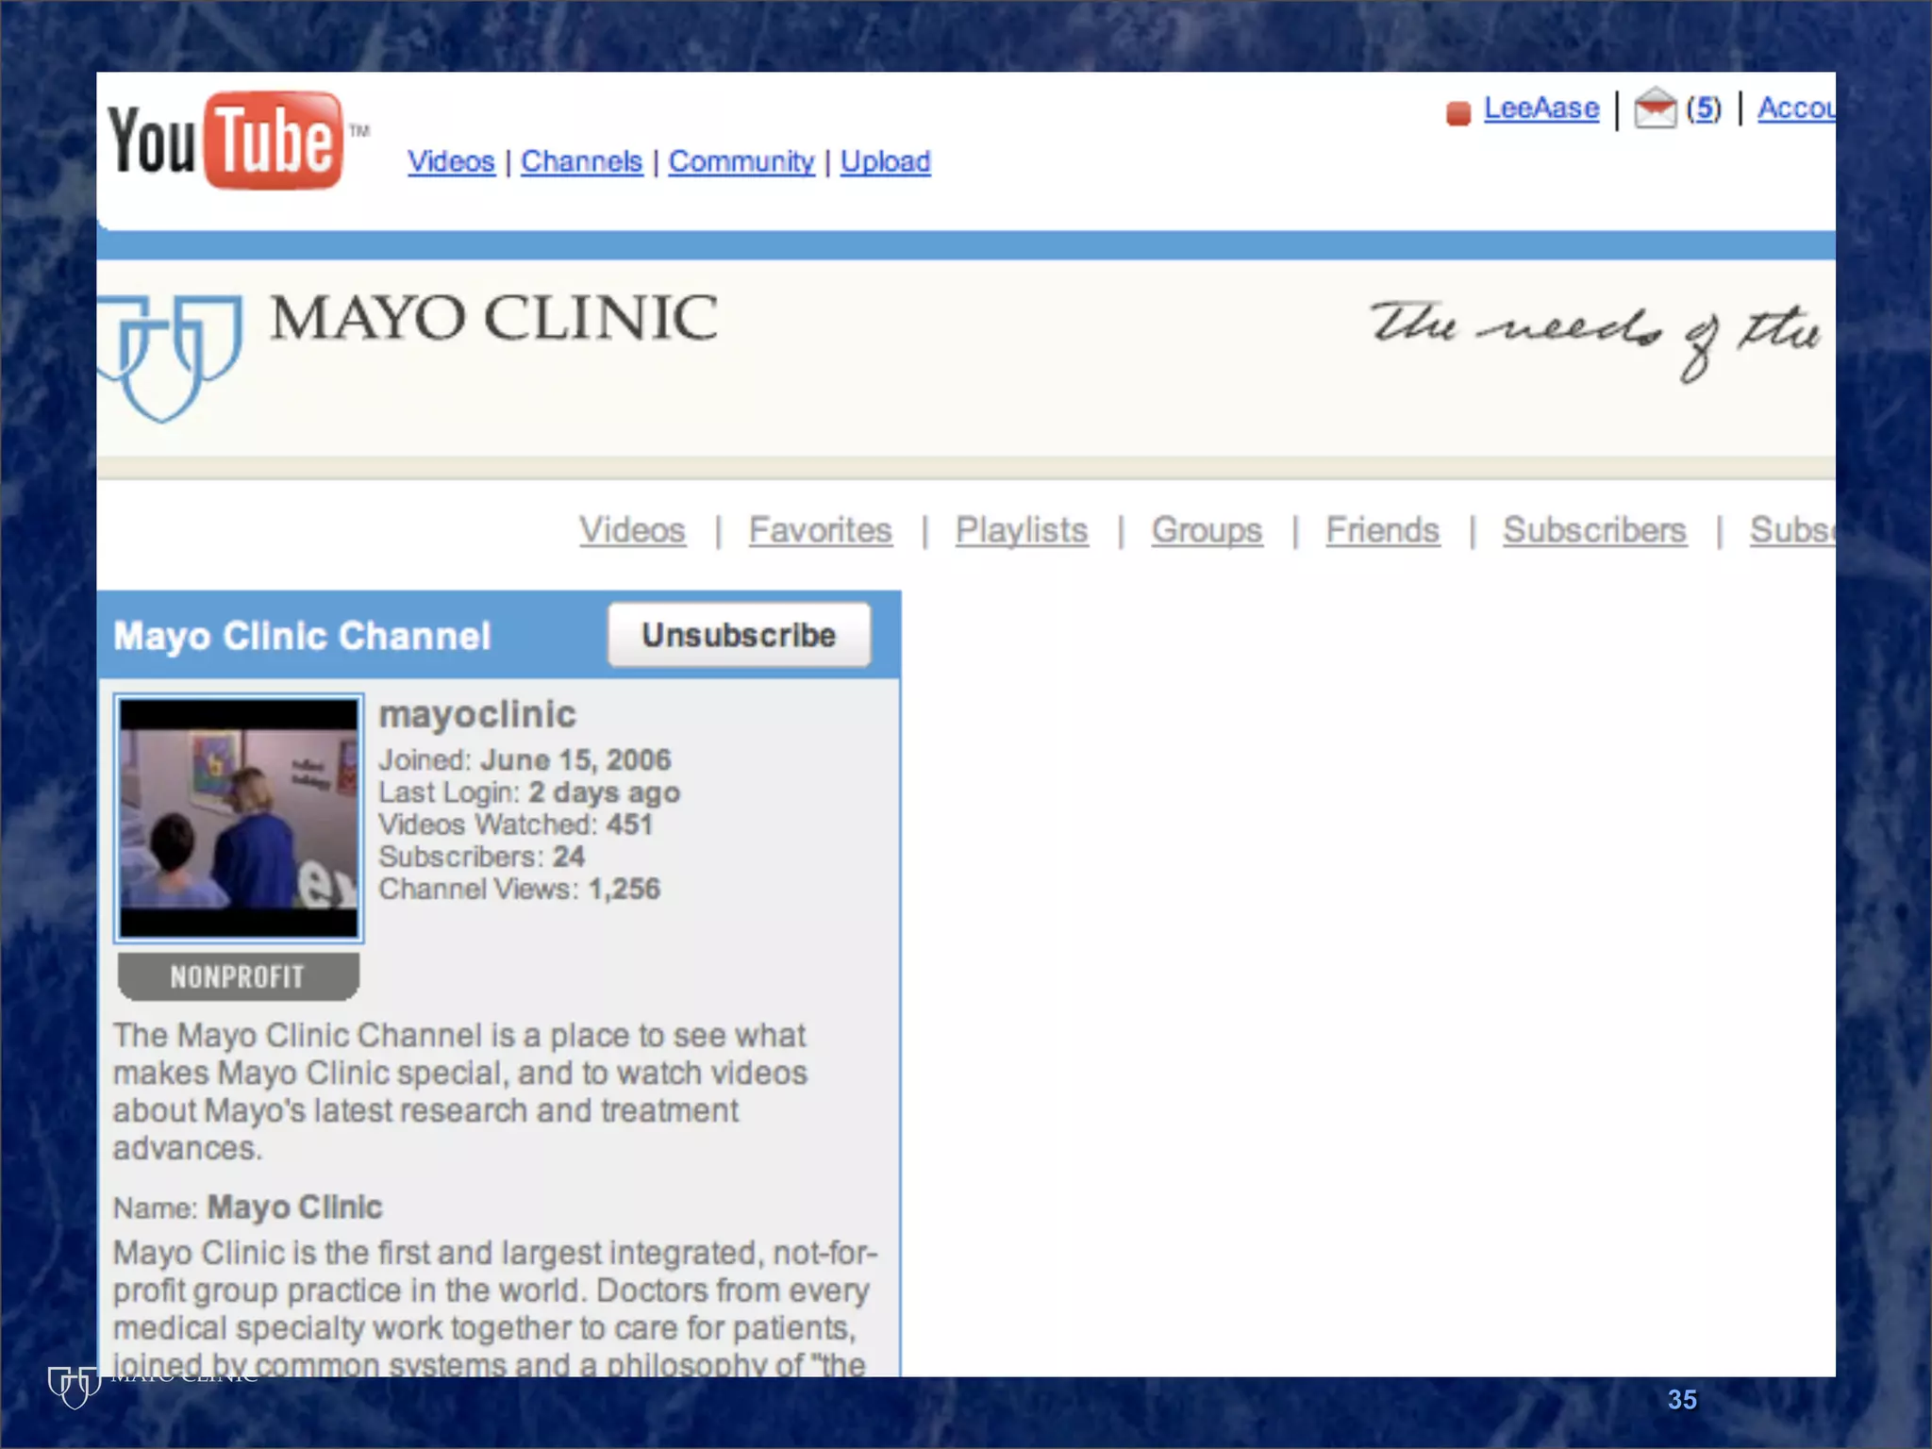The height and width of the screenshot is (1449, 1932).
Task: Switch to the Favorites tab
Action: coord(820,530)
